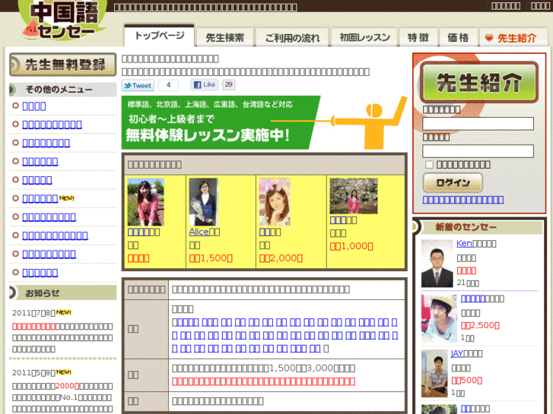Go to the ご利用の流れ tab

coord(292,37)
